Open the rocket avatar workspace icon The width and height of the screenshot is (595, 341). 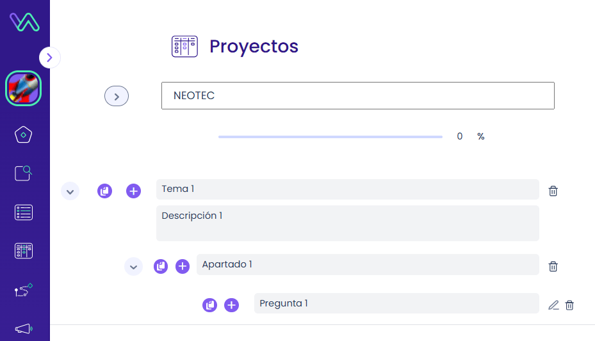[23, 88]
